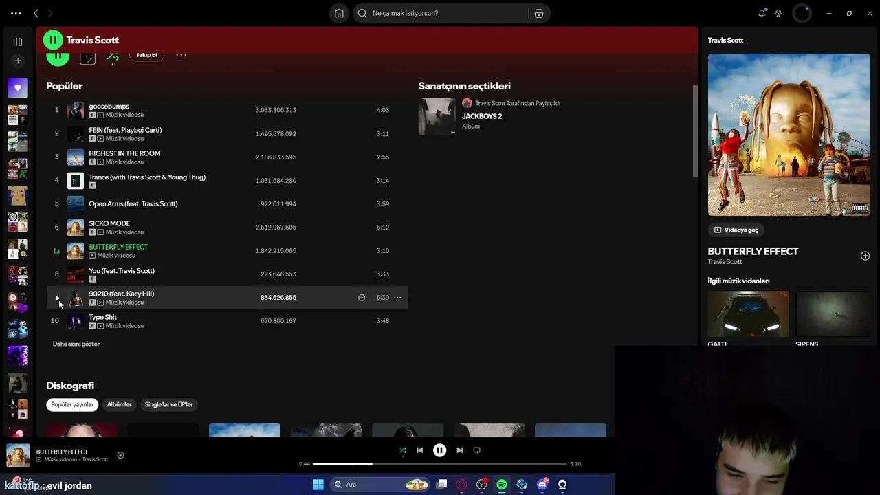The image size is (880, 495).
Task: Skip to the next track
Action: pos(459,450)
